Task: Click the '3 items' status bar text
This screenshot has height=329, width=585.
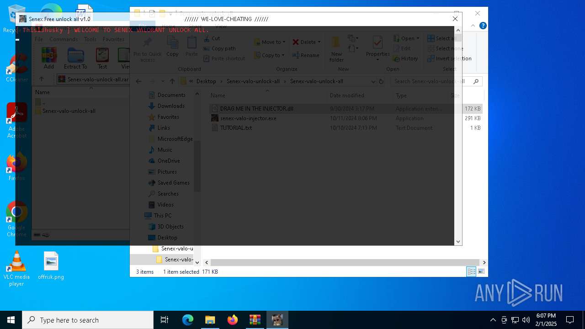Action: (145, 272)
